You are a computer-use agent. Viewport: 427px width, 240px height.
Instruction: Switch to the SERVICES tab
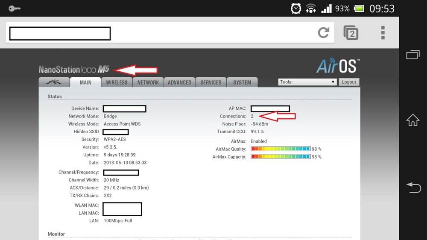211,82
